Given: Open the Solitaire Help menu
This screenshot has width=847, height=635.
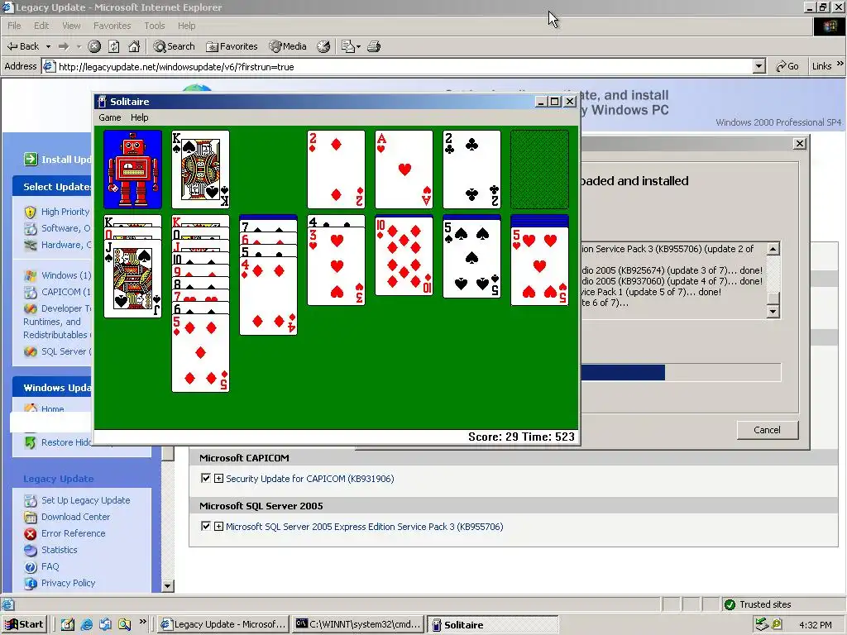Looking at the screenshot, I should (139, 117).
